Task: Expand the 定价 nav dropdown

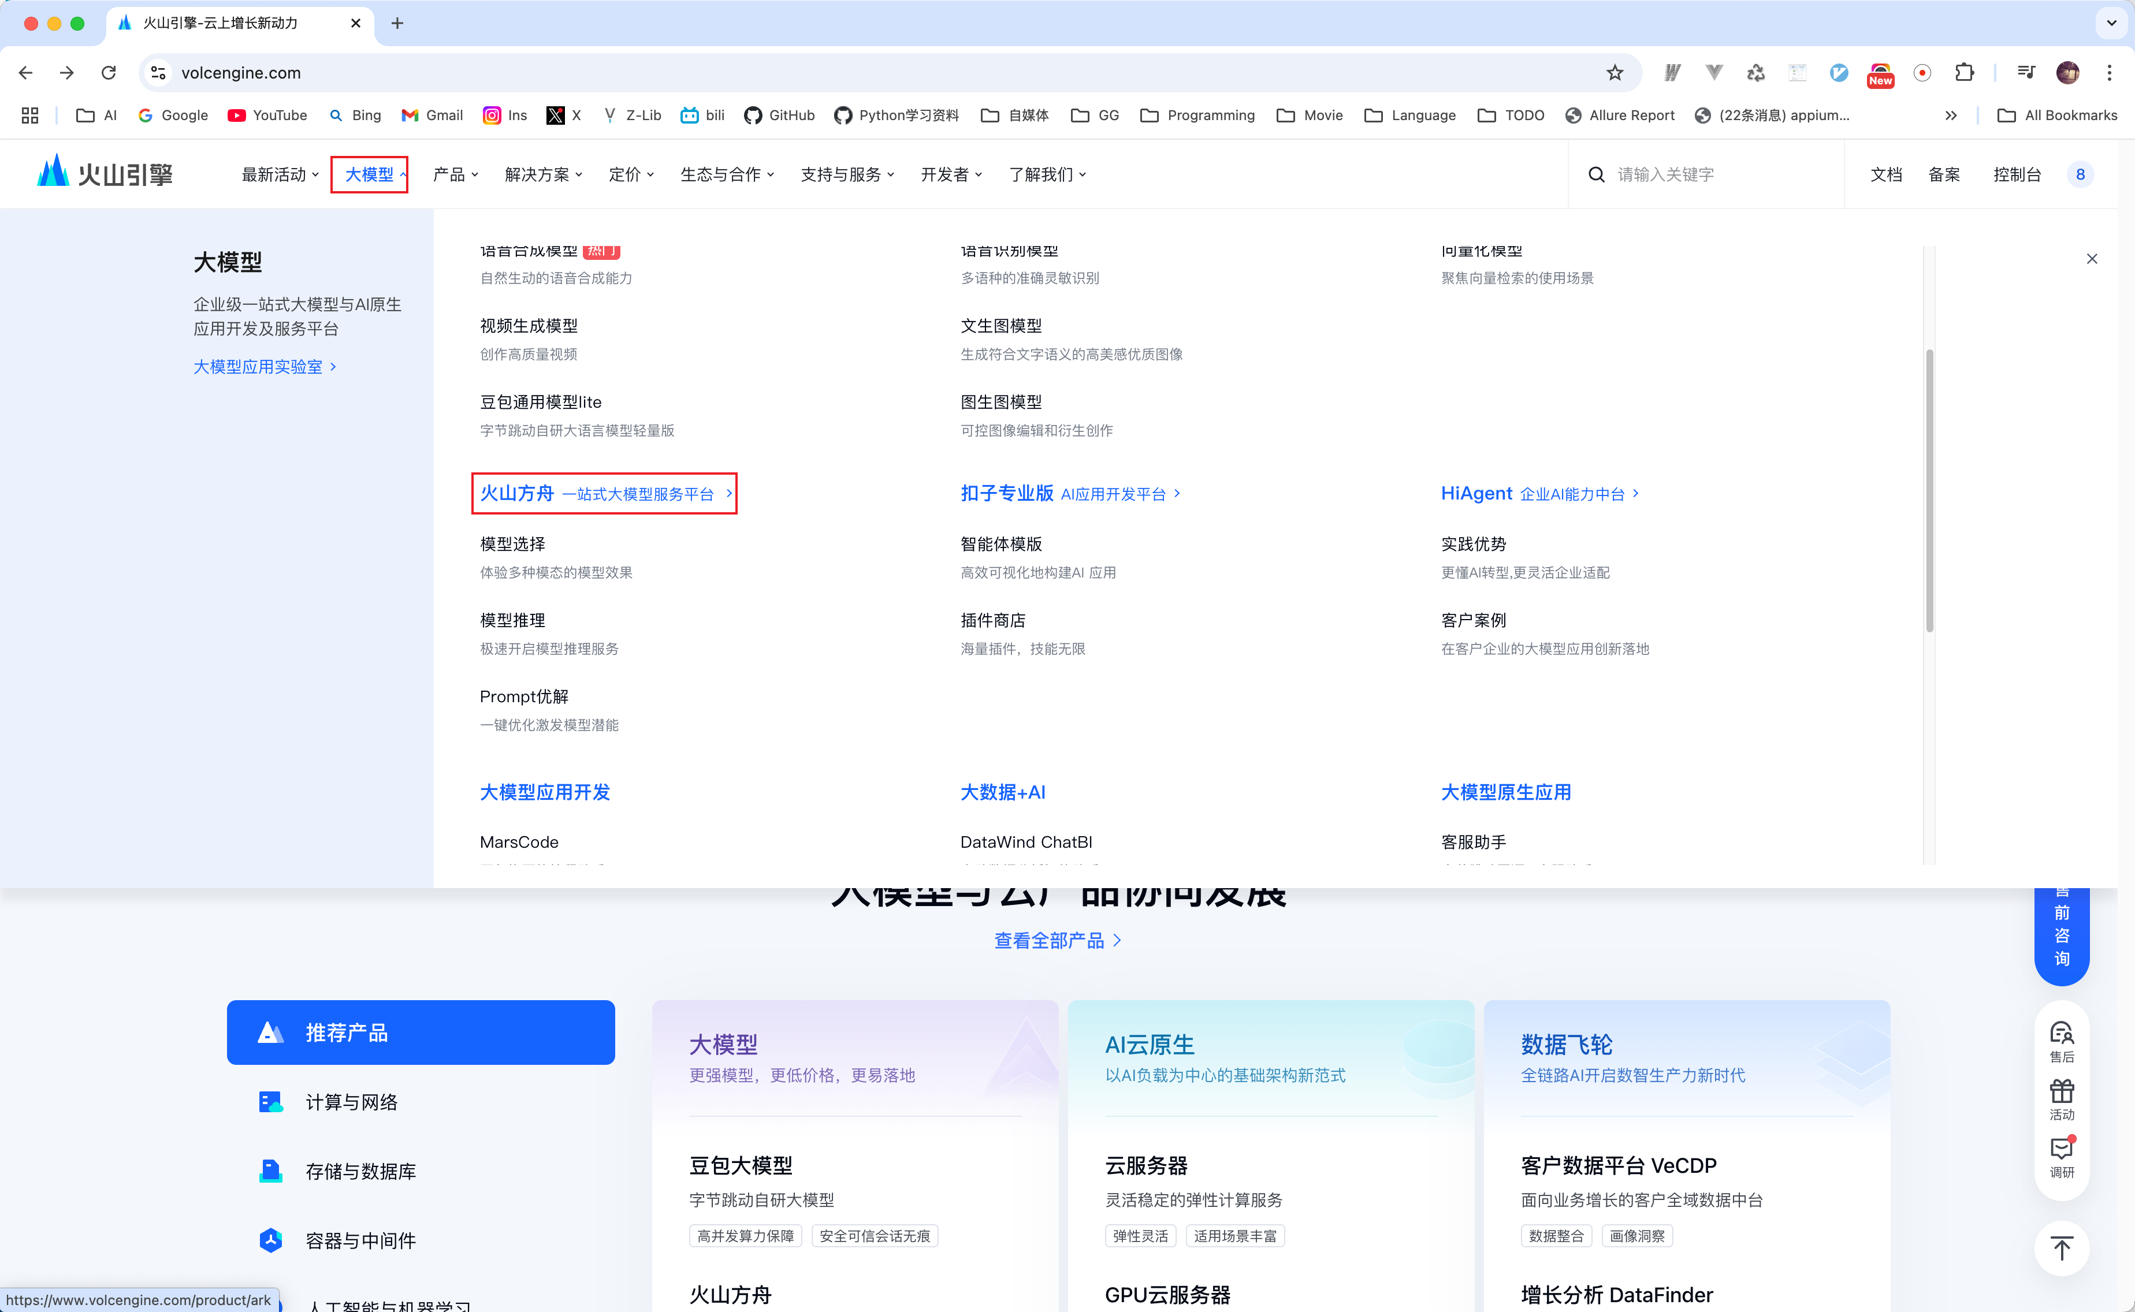Action: (631, 174)
